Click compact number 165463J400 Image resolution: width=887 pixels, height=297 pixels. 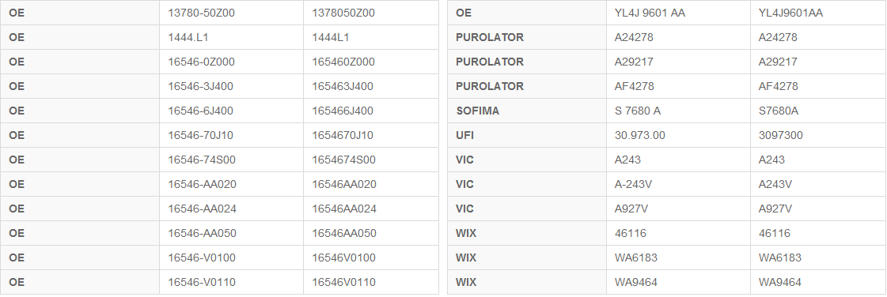coord(343,86)
